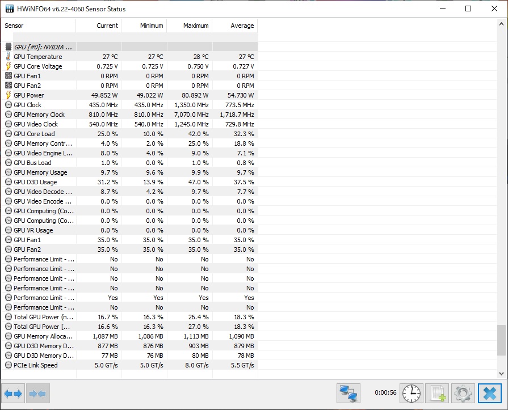The width and height of the screenshot is (508, 410).
Task: Click the GPU Memory Usage gauge icon
Action: tap(9, 172)
